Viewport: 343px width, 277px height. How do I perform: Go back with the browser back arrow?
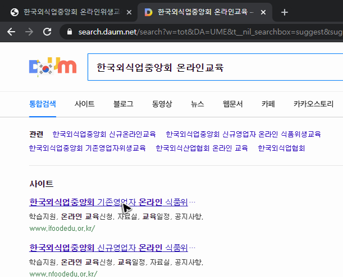tap(11, 32)
